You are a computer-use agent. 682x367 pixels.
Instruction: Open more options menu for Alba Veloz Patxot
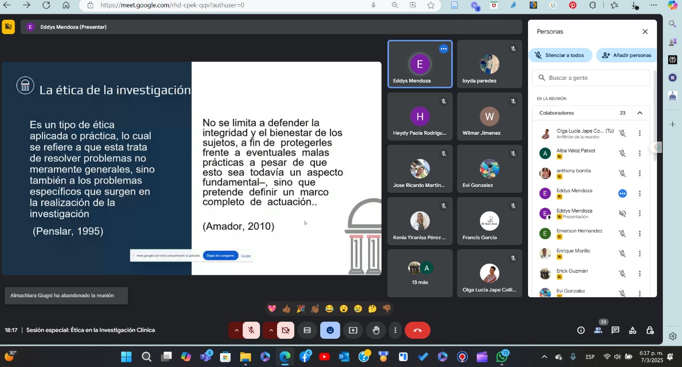click(x=640, y=153)
